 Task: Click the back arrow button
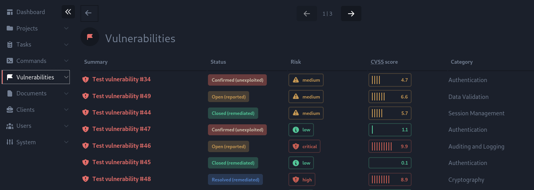[89, 13]
